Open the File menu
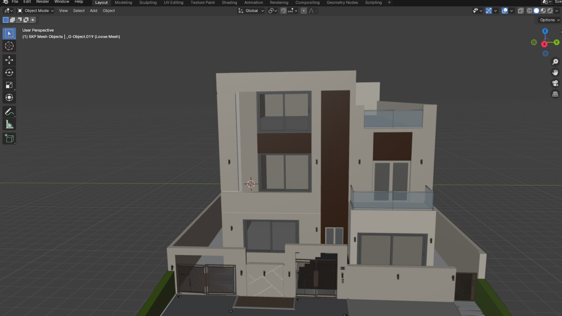562x316 pixels. [x=15, y=2]
